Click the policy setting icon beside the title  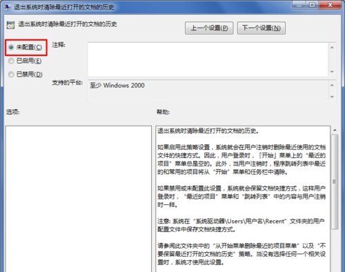coord(10,25)
